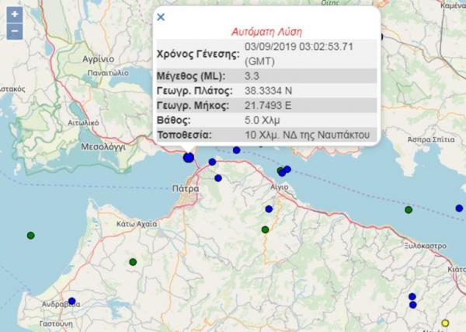Click the yellow earthquake marker
This screenshot has width=466, height=332.
(x=445, y=323)
